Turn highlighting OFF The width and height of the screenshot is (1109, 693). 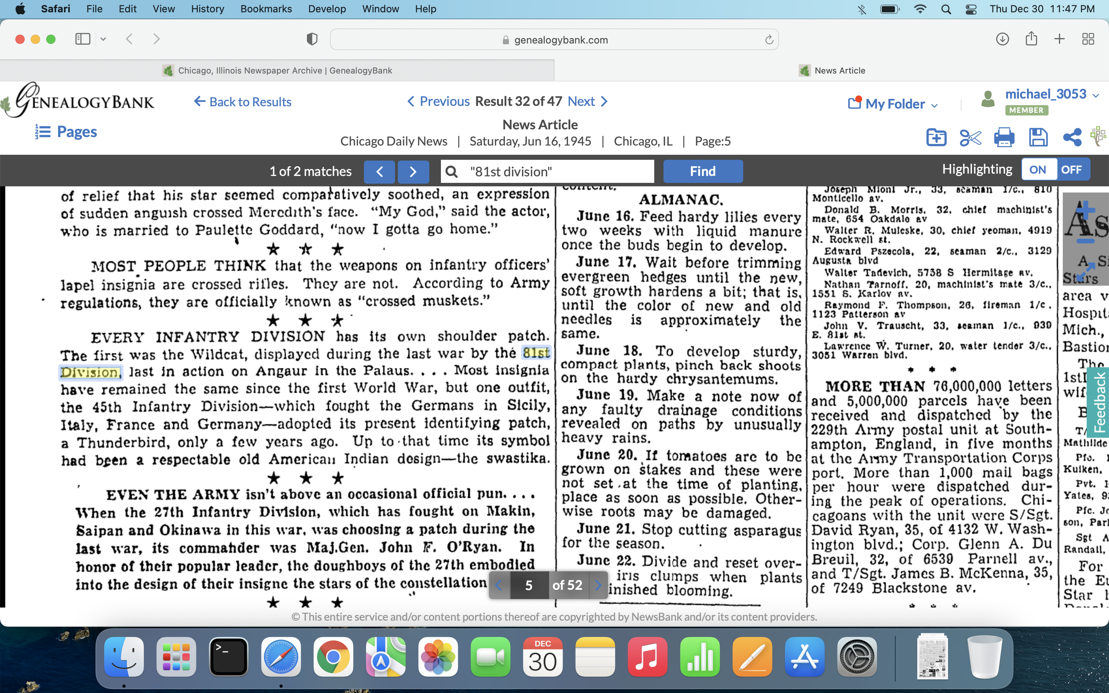(1071, 169)
